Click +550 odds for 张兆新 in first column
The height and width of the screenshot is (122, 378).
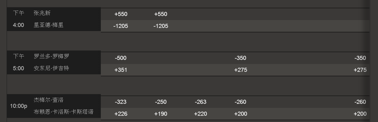(x=121, y=14)
